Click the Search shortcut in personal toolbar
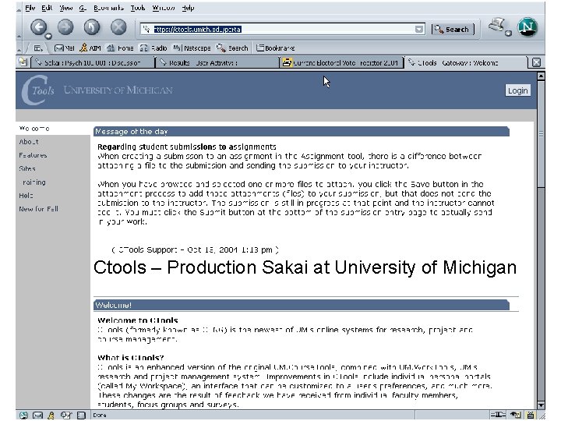The height and width of the screenshot is (421, 561). [x=232, y=48]
